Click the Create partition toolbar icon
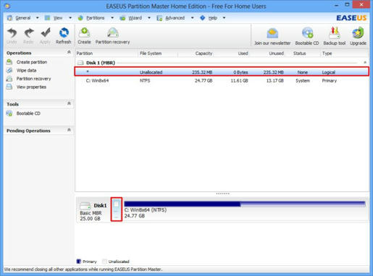Image resolution: width=373 pixels, height=276 pixels. 84,33
